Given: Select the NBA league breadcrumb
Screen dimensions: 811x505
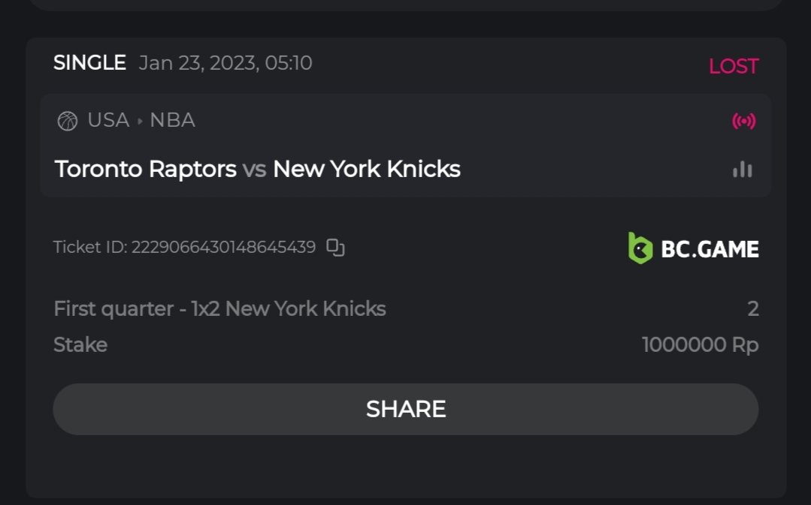Looking at the screenshot, I should pyautogui.click(x=172, y=120).
